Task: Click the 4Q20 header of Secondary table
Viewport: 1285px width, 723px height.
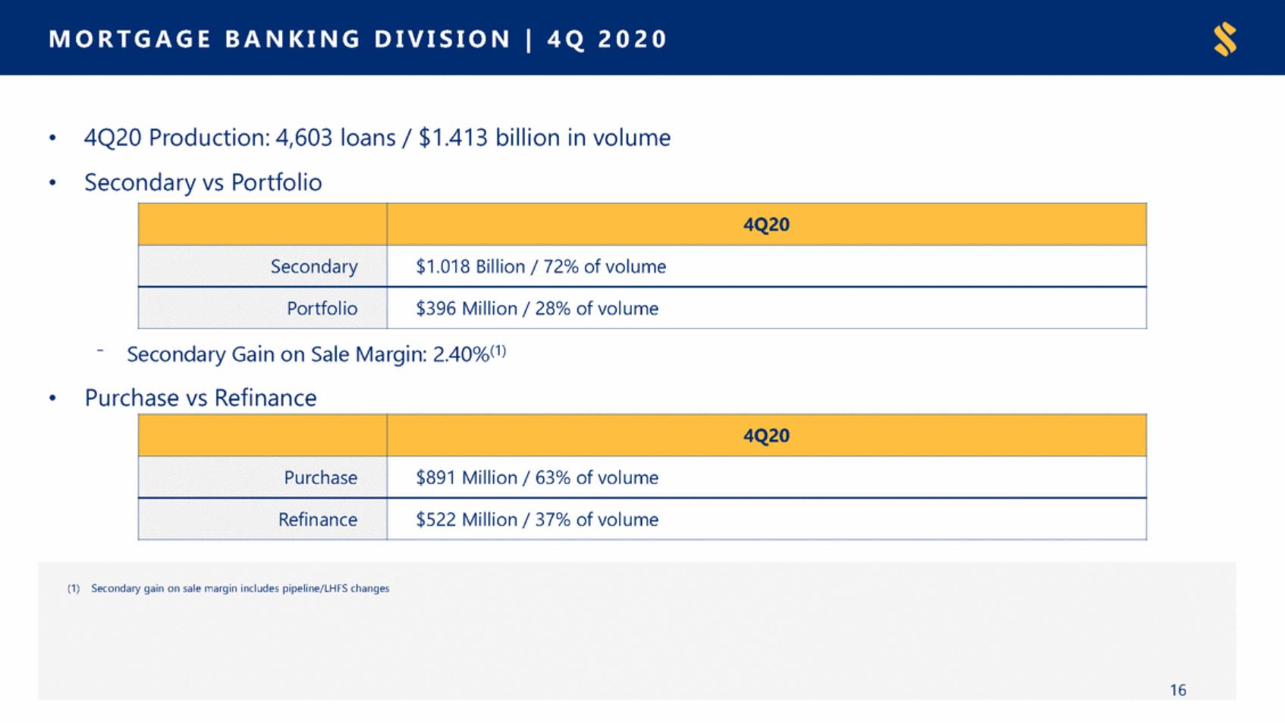Action: (x=766, y=225)
